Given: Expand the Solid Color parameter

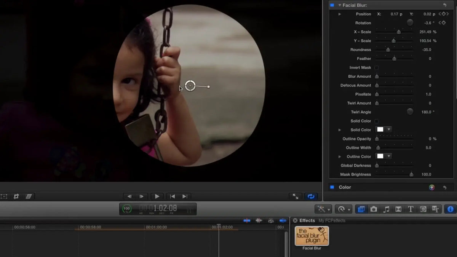Looking at the screenshot, I should tap(340, 130).
